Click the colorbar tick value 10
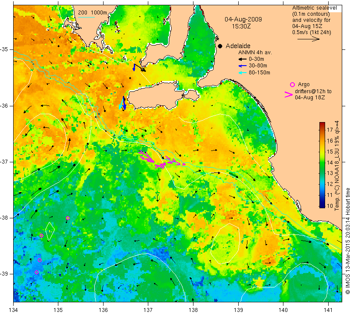 coord(330,206)
